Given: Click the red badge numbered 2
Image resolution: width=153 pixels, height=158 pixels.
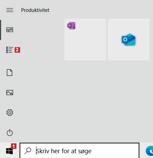Looking at the screenshot, I should 17,50.
